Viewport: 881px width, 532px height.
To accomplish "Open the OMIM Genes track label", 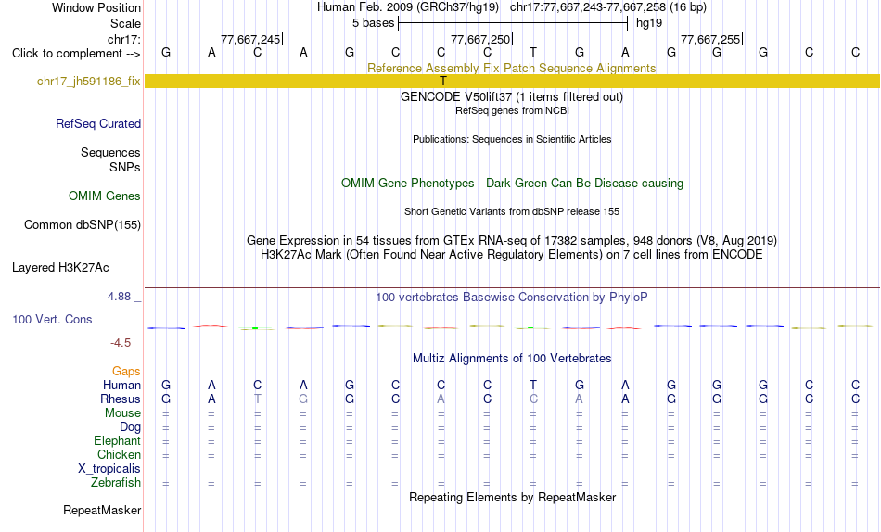I will click(105, 196).
